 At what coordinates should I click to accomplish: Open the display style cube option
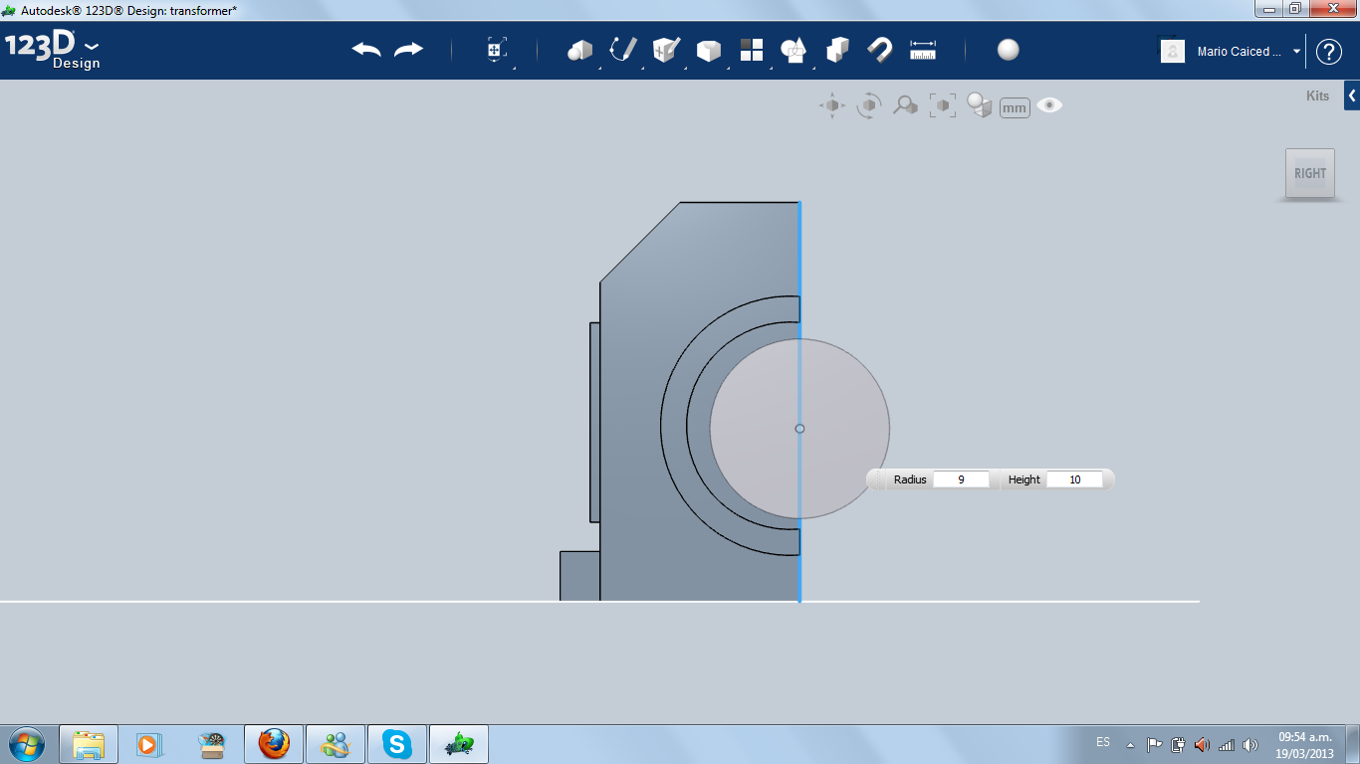click(x=980, y=105)
